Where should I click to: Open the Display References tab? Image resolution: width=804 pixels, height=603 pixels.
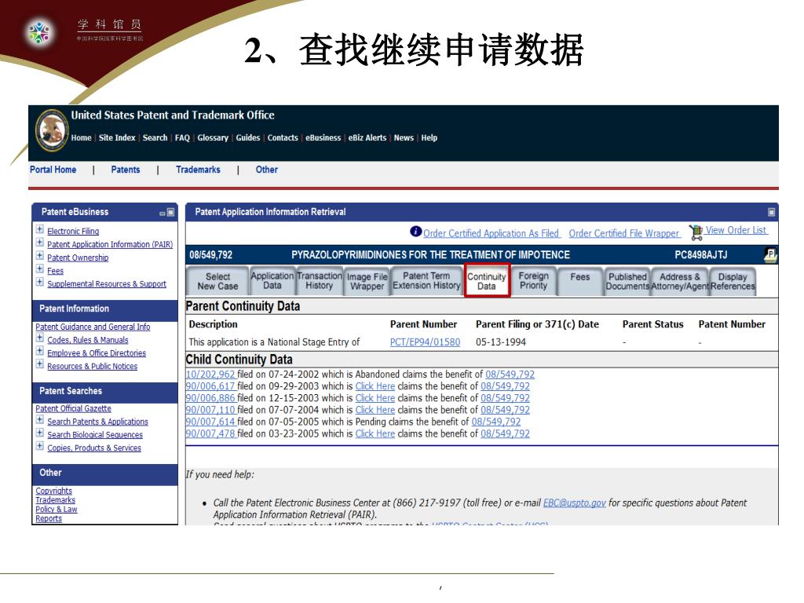tap(733, 281)
